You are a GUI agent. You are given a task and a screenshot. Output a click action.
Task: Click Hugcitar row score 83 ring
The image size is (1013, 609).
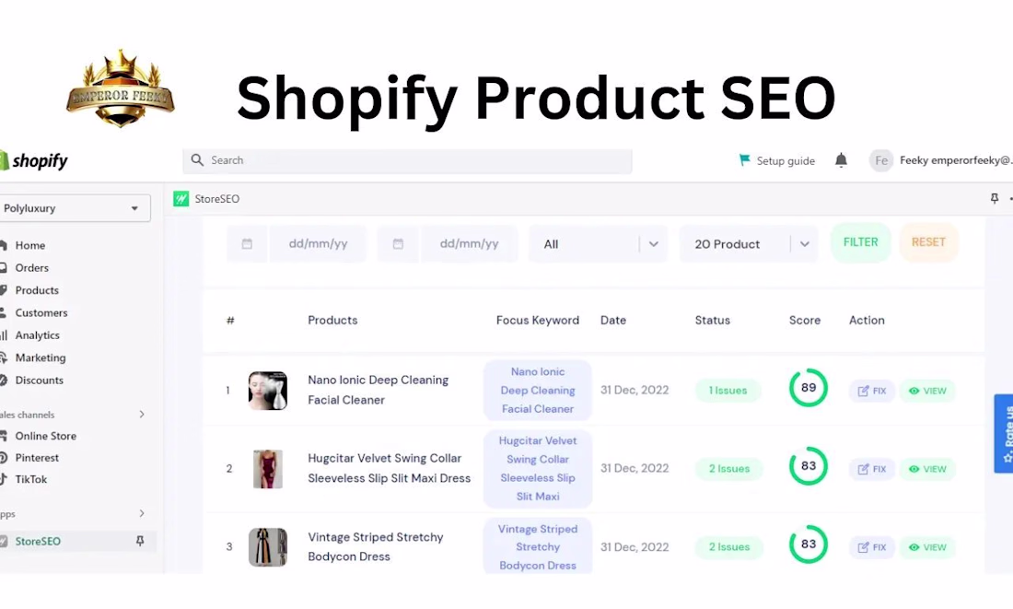809,466
